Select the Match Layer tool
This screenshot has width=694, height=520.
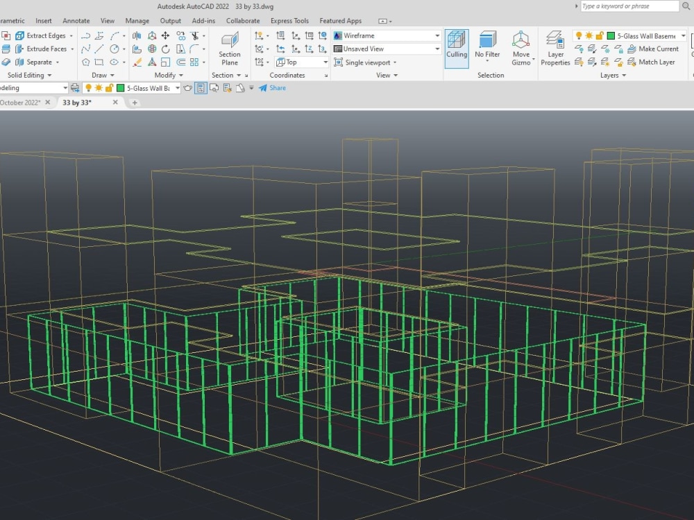click(x=654, y=62)
